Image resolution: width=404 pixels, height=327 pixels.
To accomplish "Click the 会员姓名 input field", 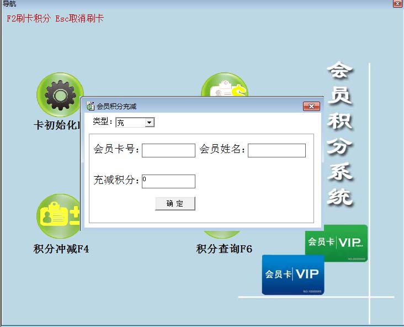I will click(277, 150).
